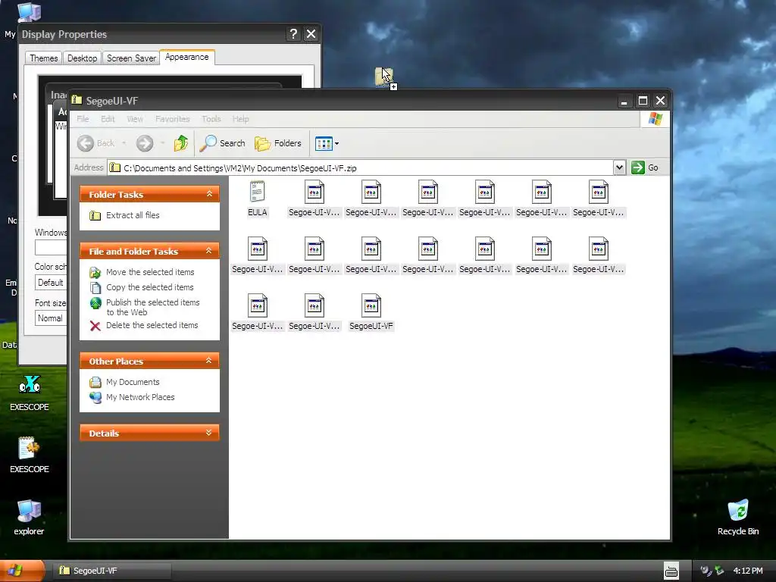This screenshot has width=776, height=582.
Task: Open the on-screen keyboard taskbar icon
Action: 671,571
